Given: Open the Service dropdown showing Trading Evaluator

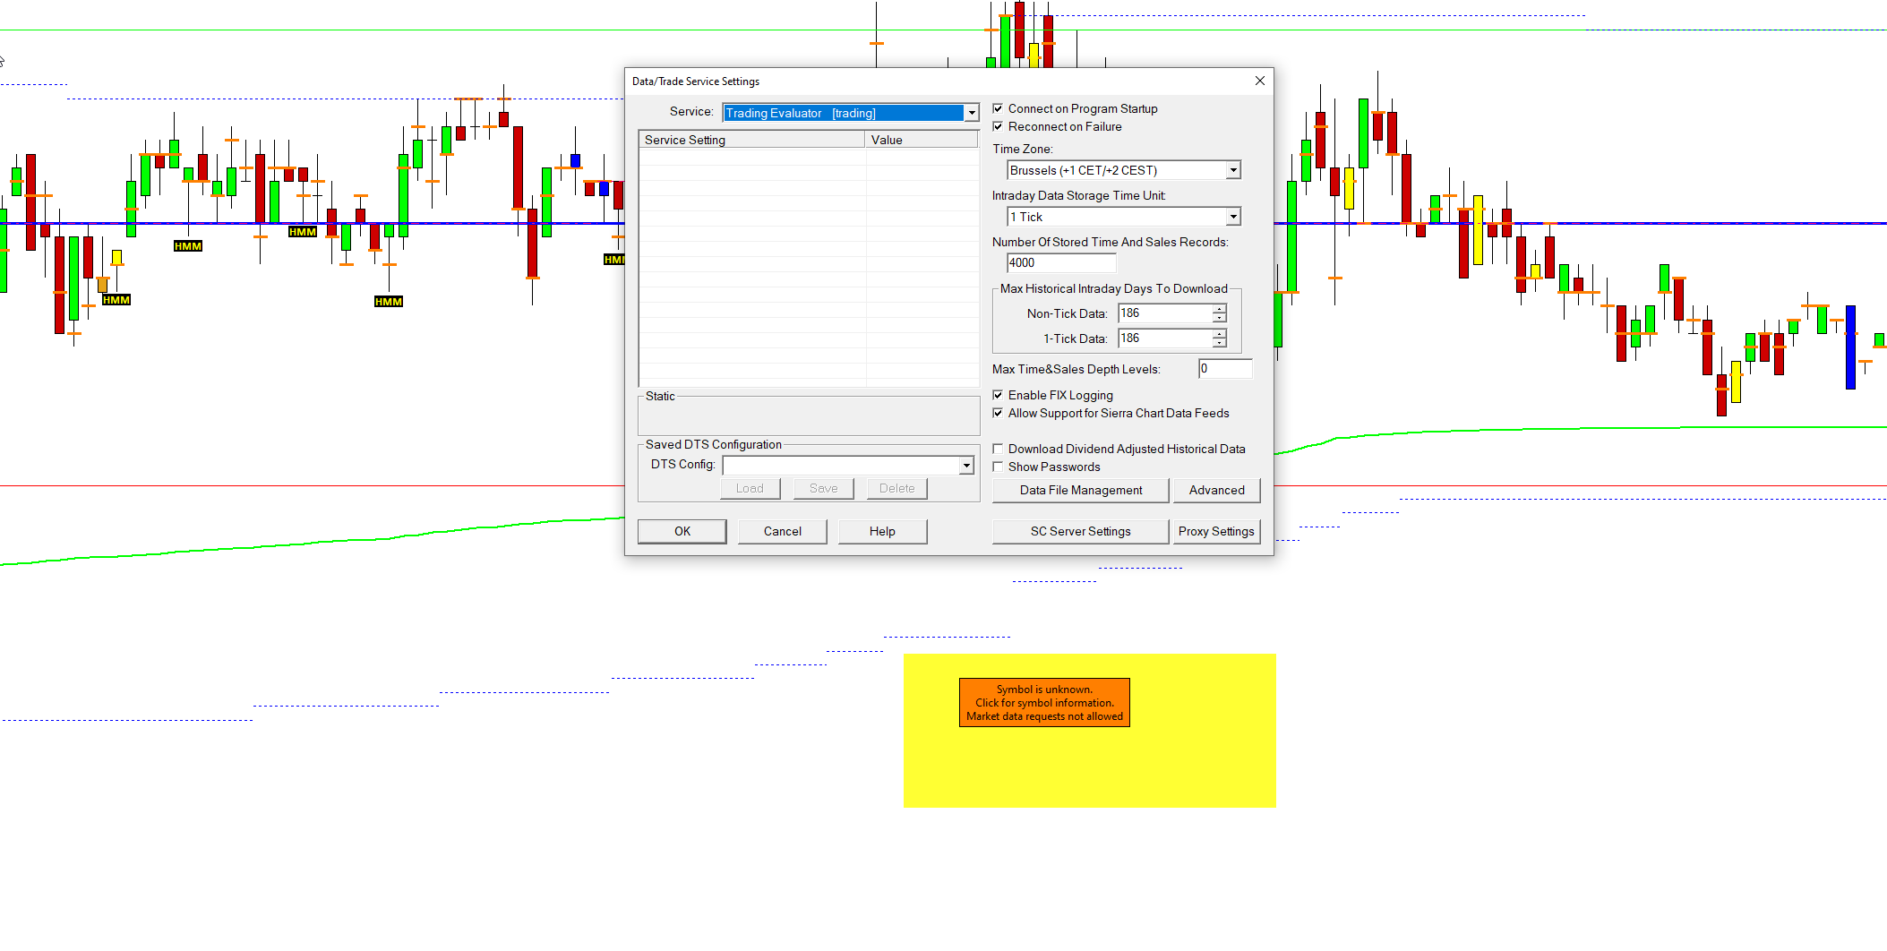Looking at the screenshot, I should coord(971,113).
